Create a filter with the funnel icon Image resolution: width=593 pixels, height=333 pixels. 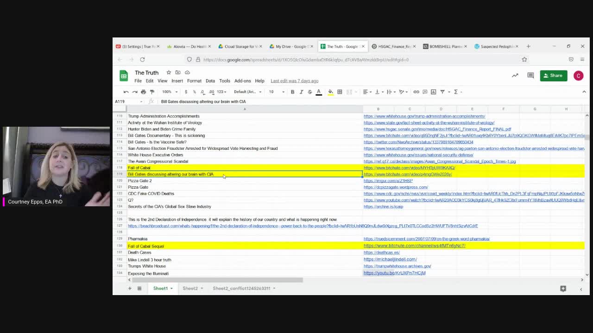(443, 92)
